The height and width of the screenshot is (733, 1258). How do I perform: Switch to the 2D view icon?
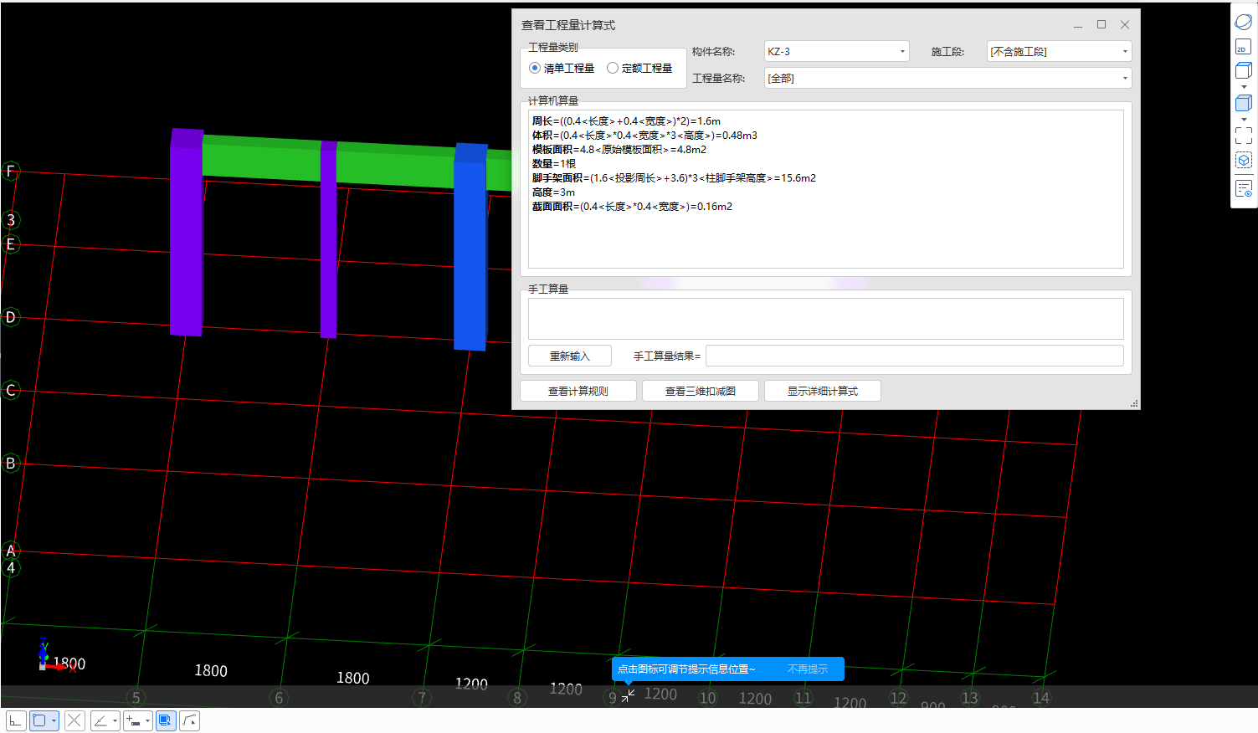click(1244, 46)
